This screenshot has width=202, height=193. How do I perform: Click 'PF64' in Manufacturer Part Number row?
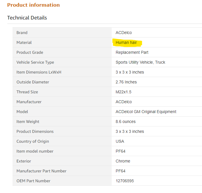(x=120, y=171)
